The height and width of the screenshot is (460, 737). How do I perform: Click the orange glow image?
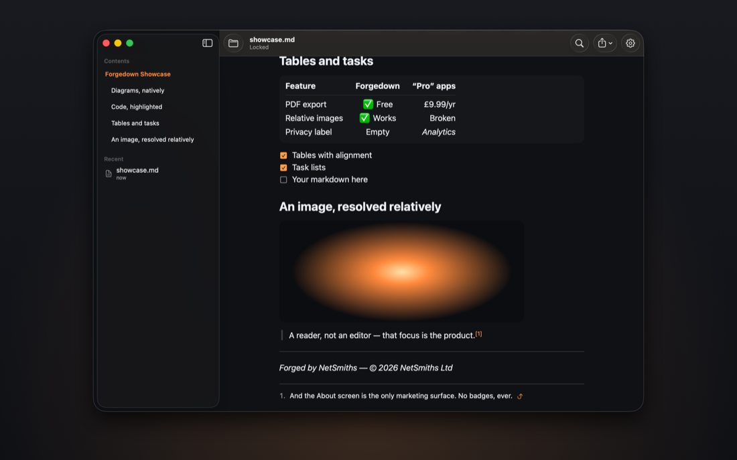[401, 272]
